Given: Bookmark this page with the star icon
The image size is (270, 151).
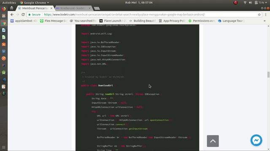Looking at the screenshot, I should 259,15.
